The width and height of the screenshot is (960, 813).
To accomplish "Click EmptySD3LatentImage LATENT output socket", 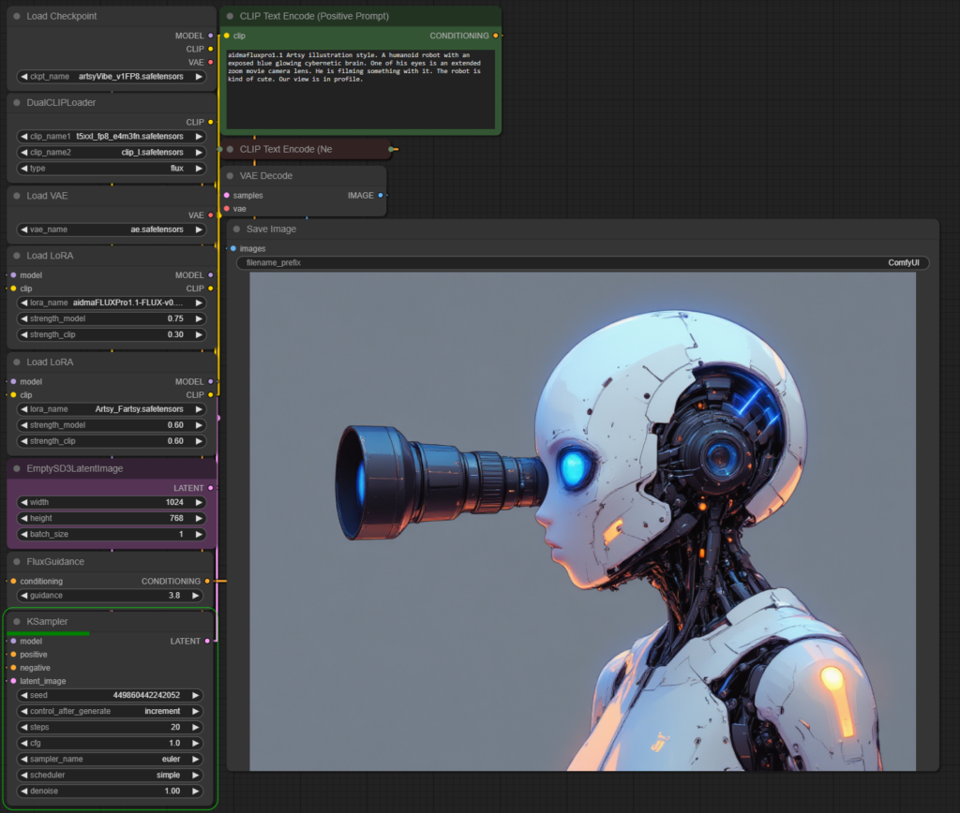I will [211, 488].
